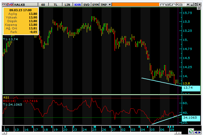The height and width of the screenshot is (135, 203).
Task: Click the HALKB symbol field
Action: 25,5
